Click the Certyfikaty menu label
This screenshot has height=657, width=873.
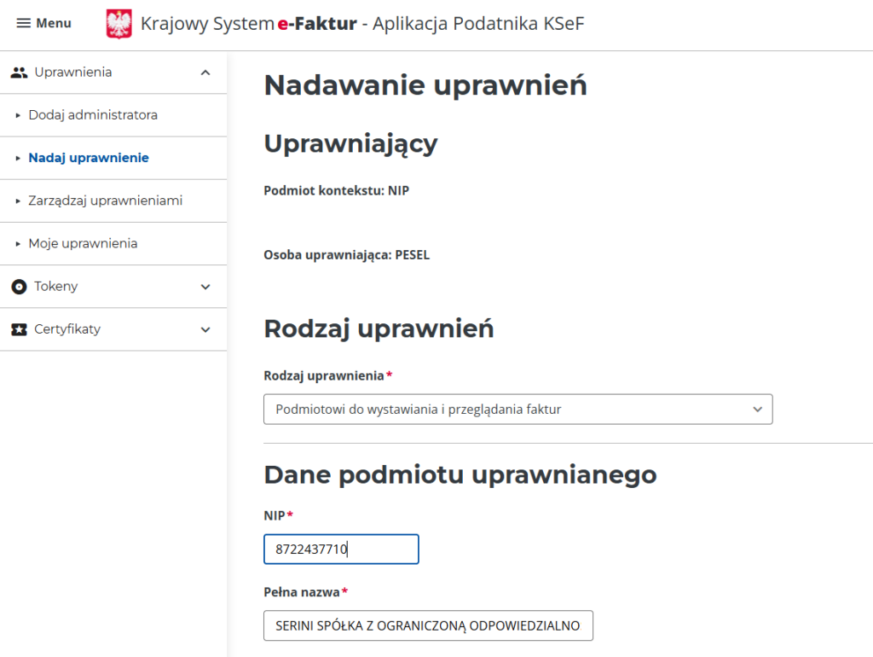[67, 329]
